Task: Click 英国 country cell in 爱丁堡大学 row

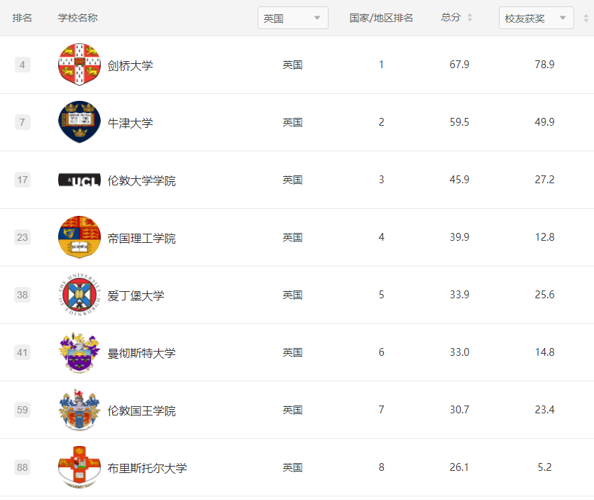Action: click(x=293, y=295)
